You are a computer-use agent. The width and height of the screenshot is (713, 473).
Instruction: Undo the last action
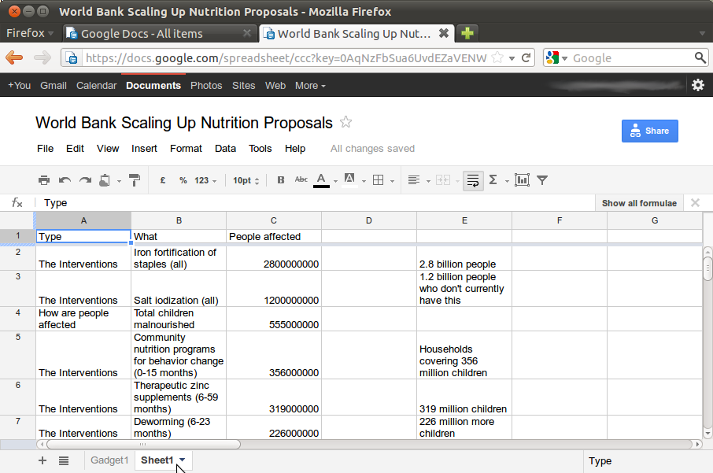point(65,180)
